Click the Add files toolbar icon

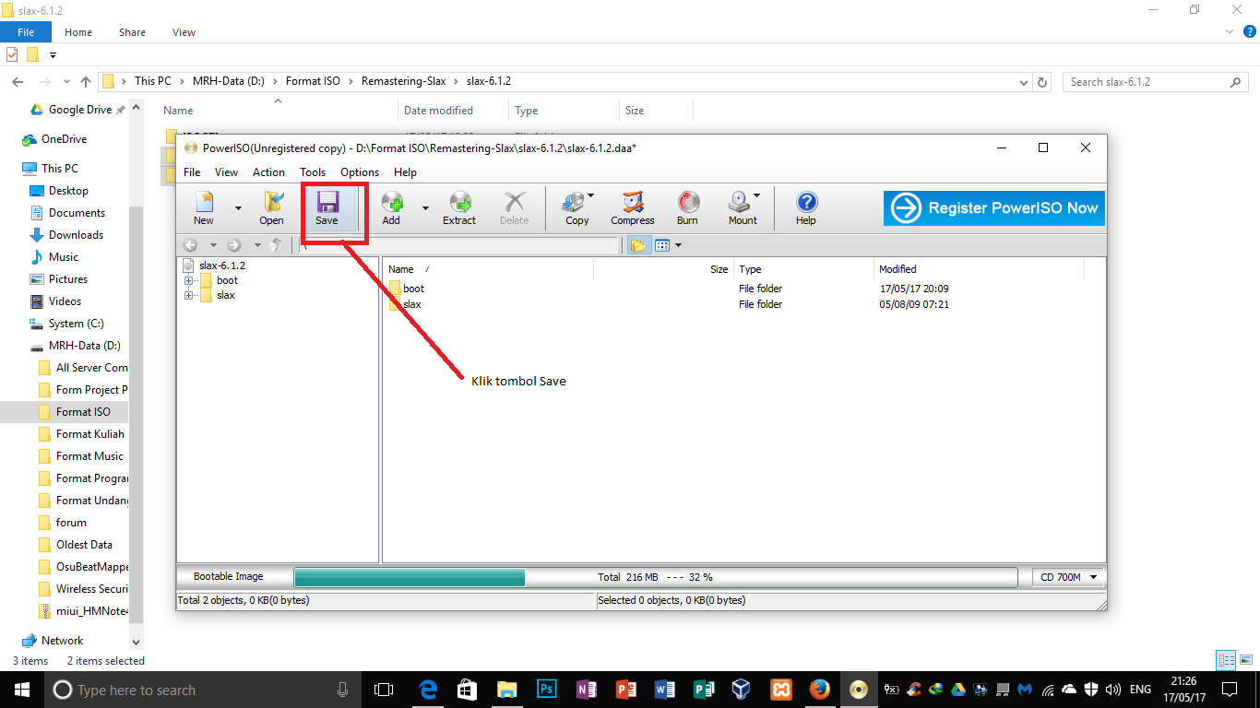(x=391, y=208)
